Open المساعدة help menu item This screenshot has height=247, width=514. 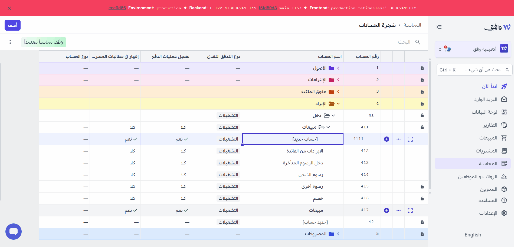(x=488, y=200)
